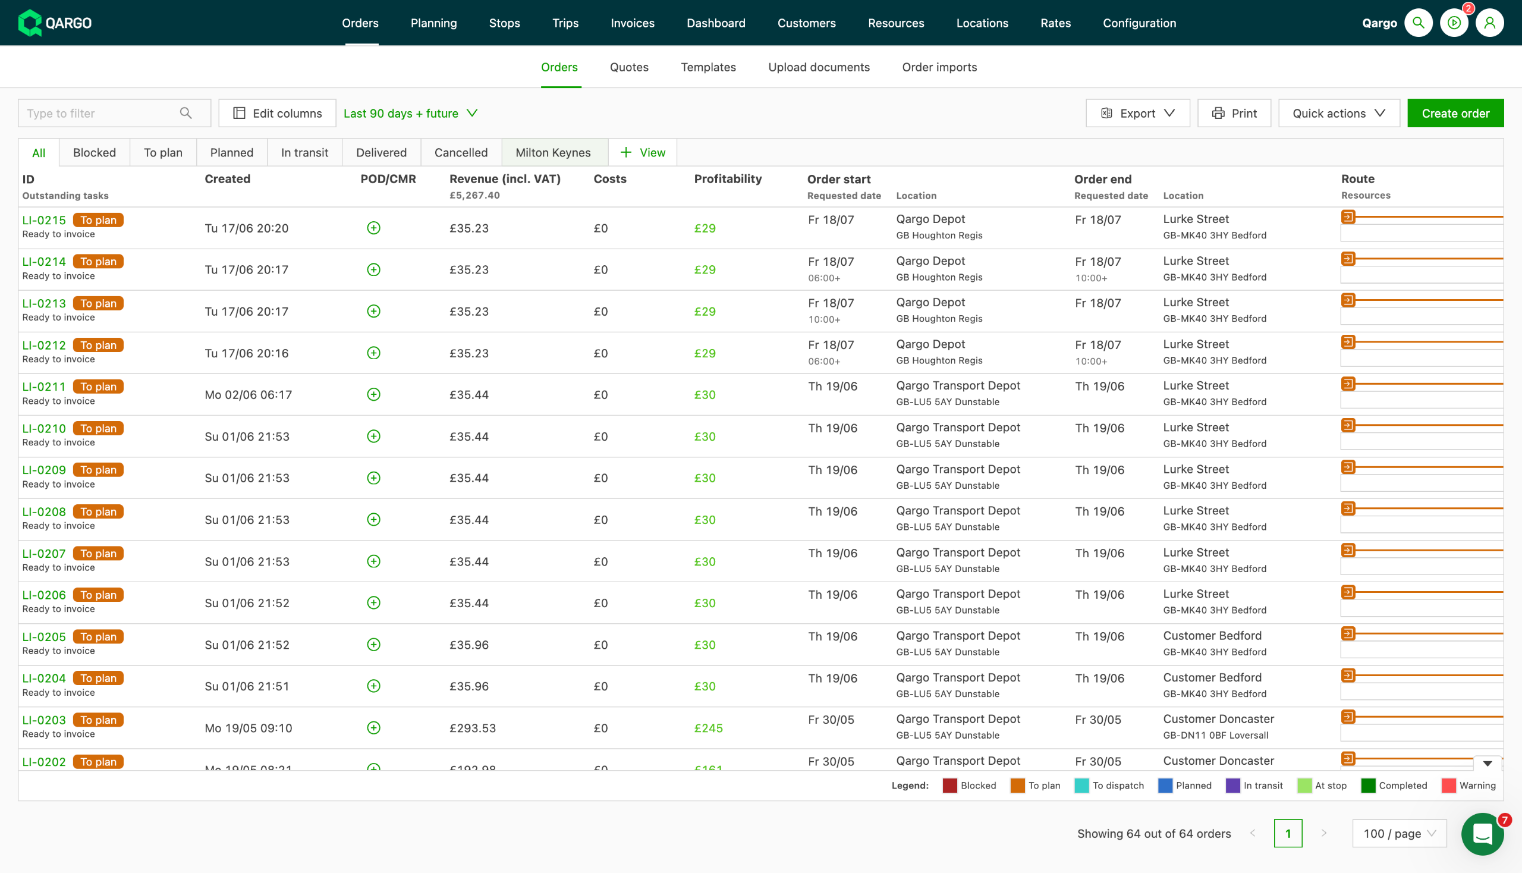The width and height of the screenshot is (1522, 873).
Task: Click the play notifications icon with badge
Action: click(1454, 23)
